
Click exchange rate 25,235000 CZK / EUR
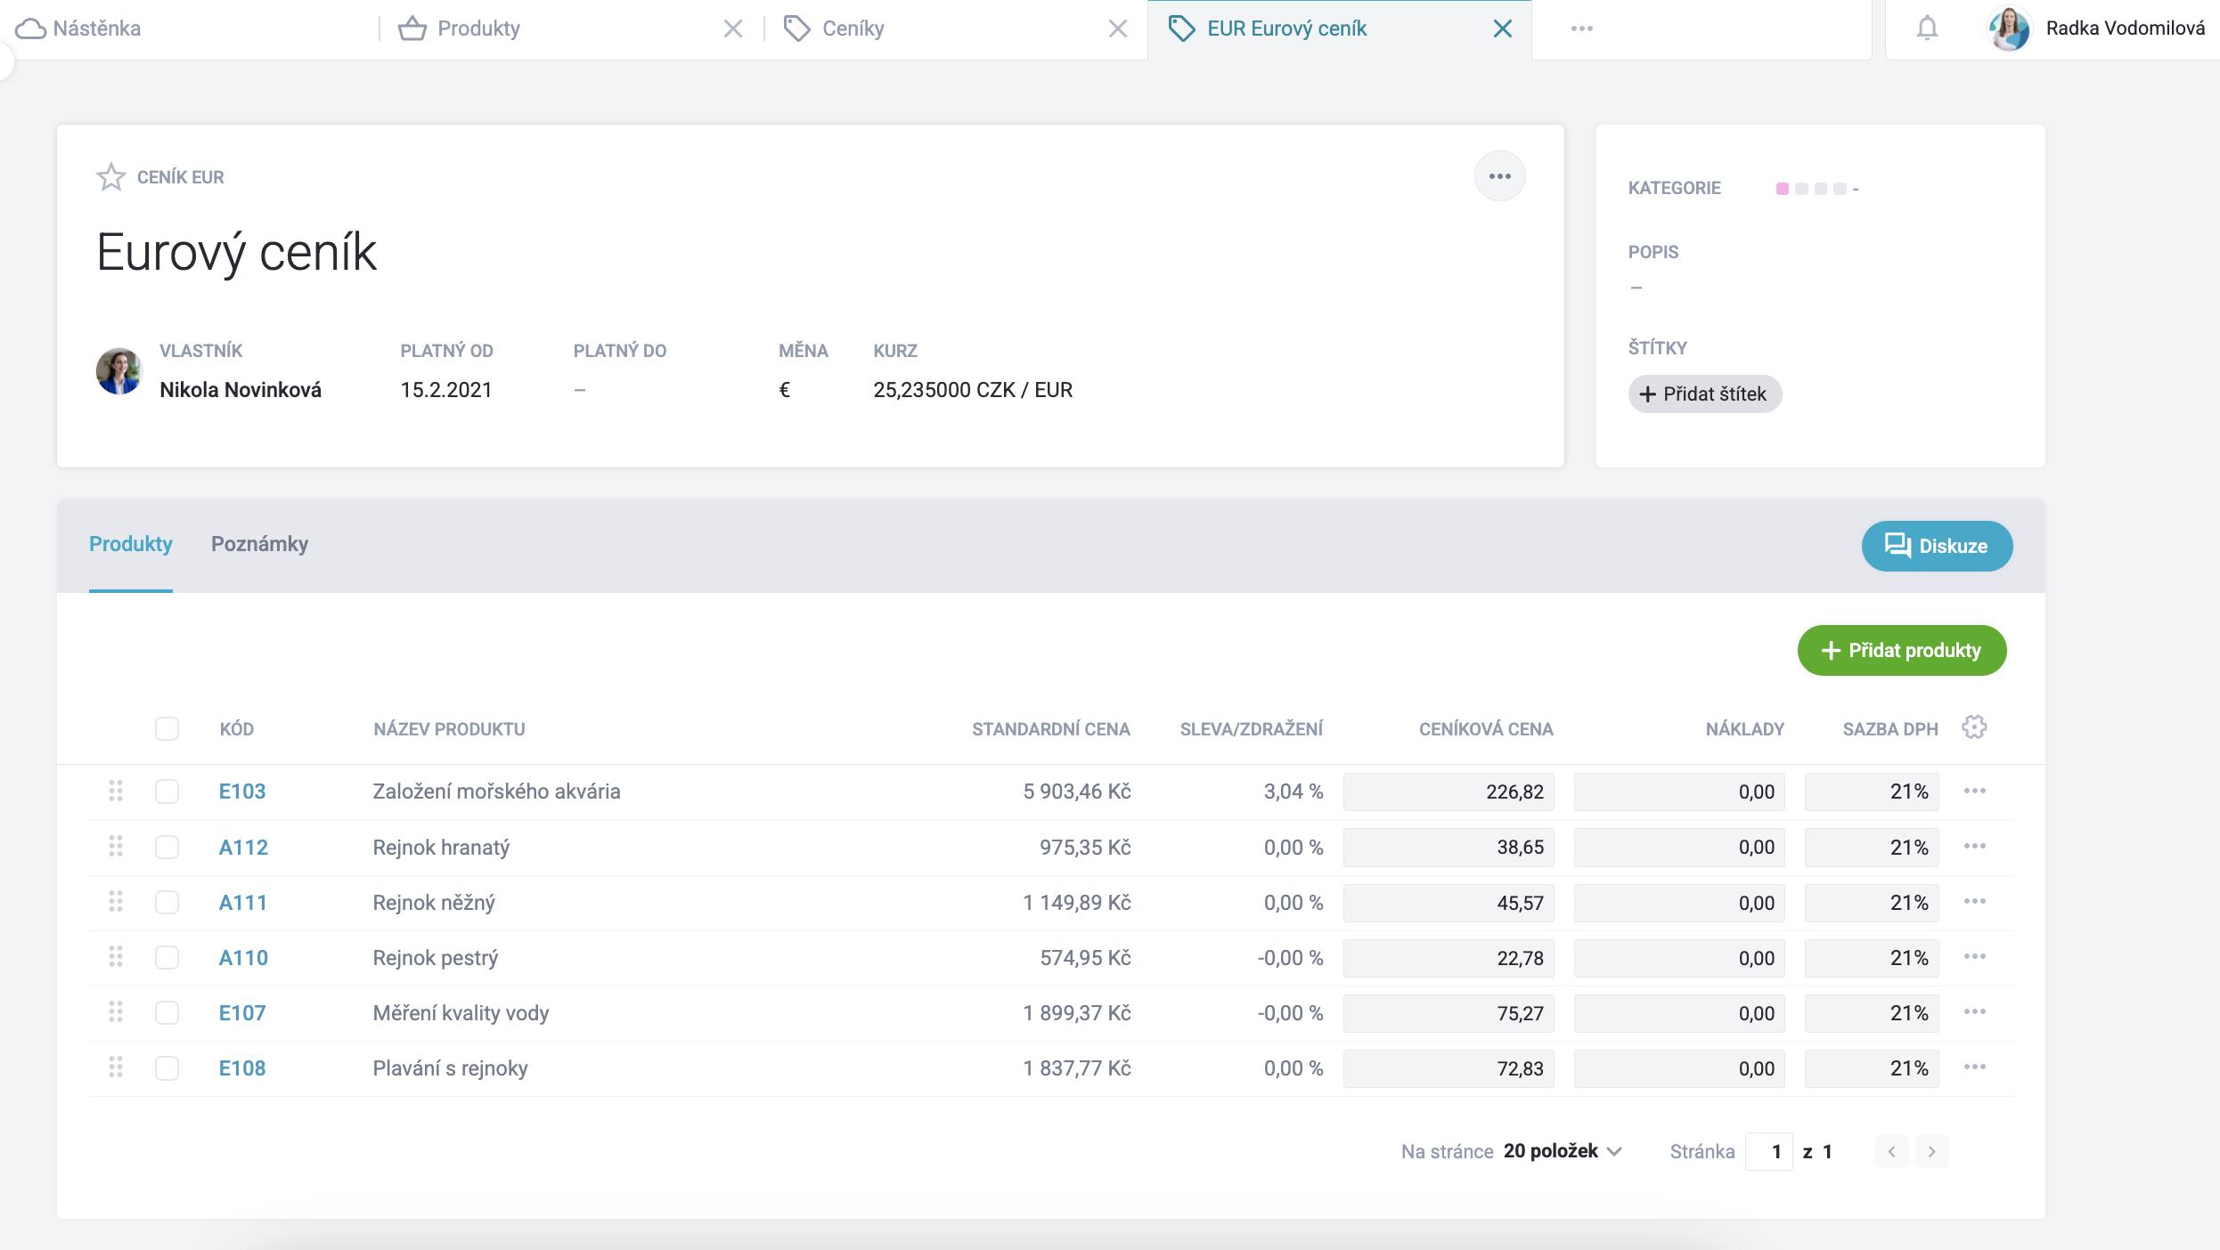point(973,390)
